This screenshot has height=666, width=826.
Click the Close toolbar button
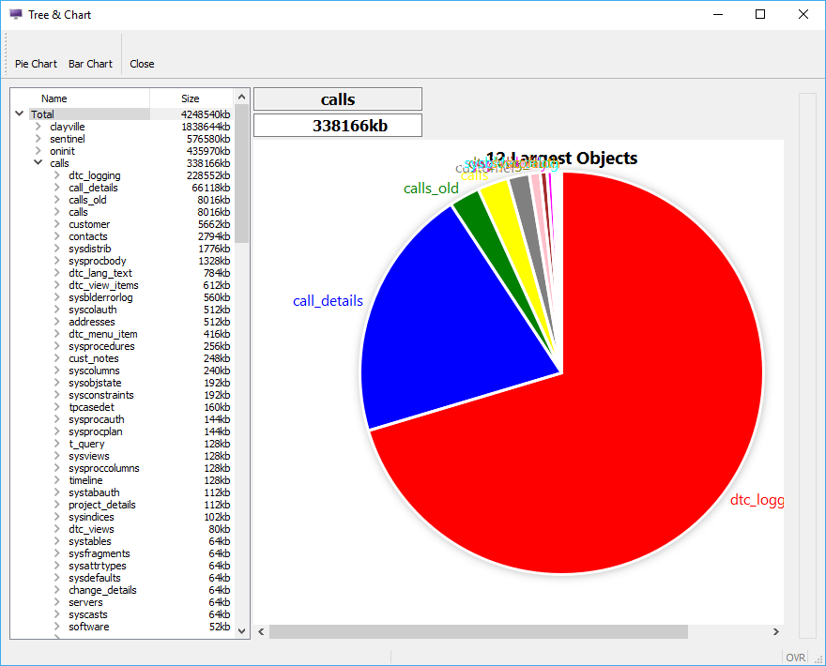142,64
